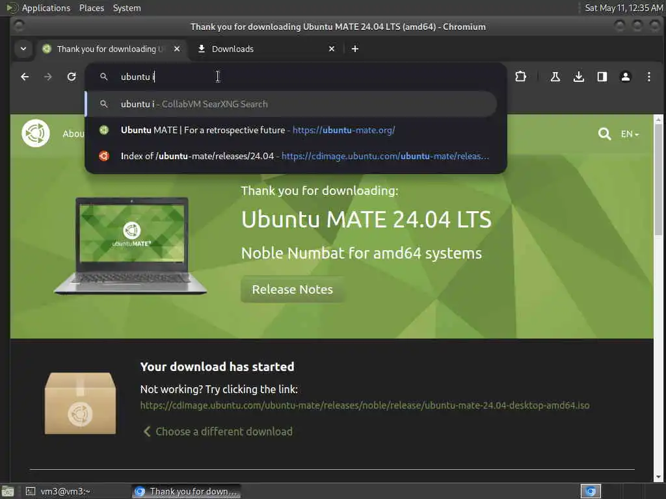This screenshot has height=499, width=666.
Task: Open a new tab with plus icon
Action: point(355,49)
